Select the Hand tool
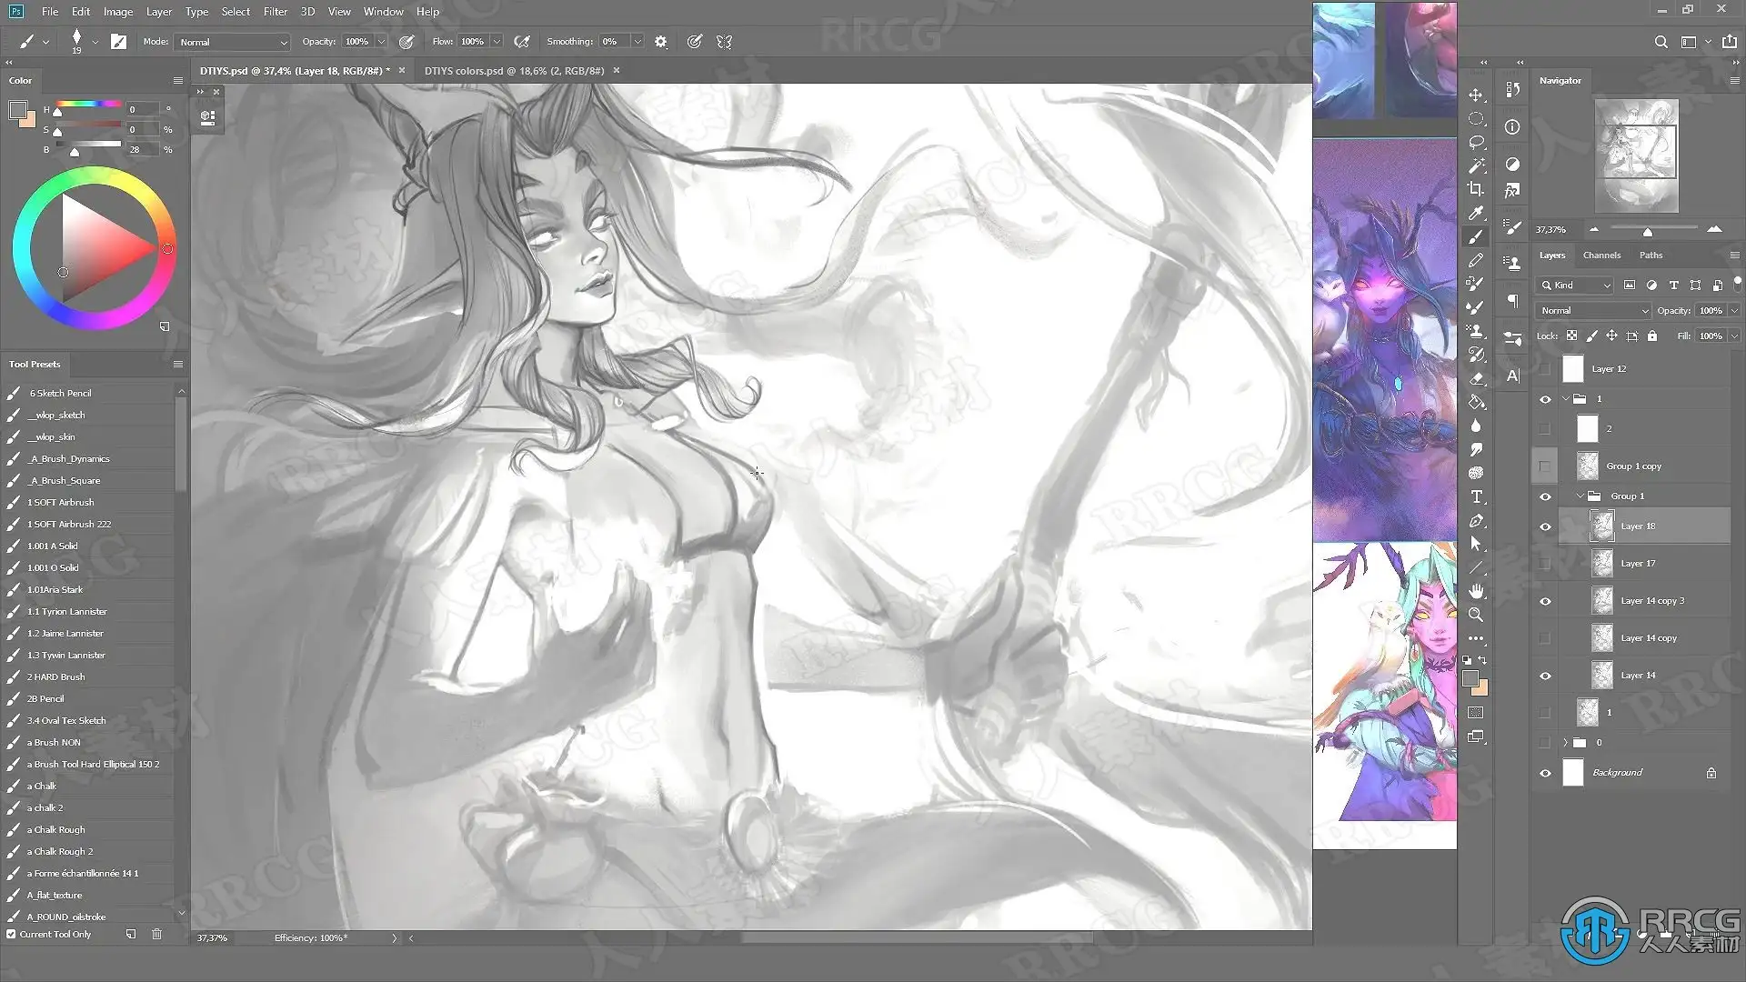The width and height of the screenshot is (1746, 982). pyautogui.click(x=1476, y=591)
